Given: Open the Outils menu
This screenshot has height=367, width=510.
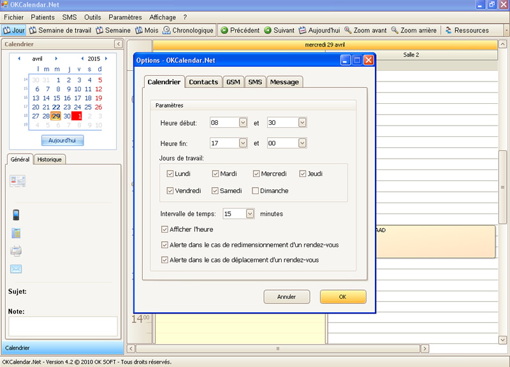Looking at the screenshot, I should [92, 17].
